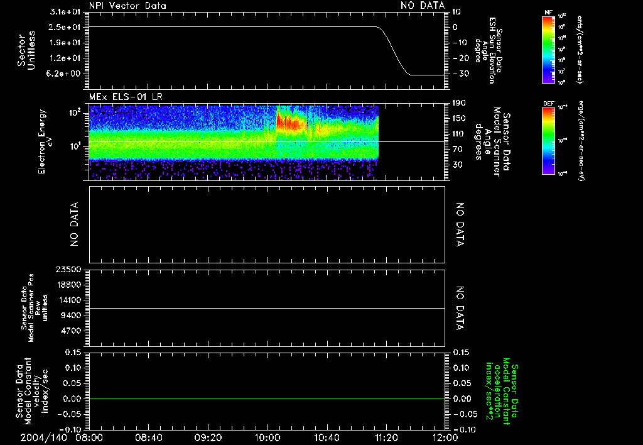Click the 'NF' label above the color bar
Image resolution: width=643 pixels, height=445 pixels.
pos(548,13)
